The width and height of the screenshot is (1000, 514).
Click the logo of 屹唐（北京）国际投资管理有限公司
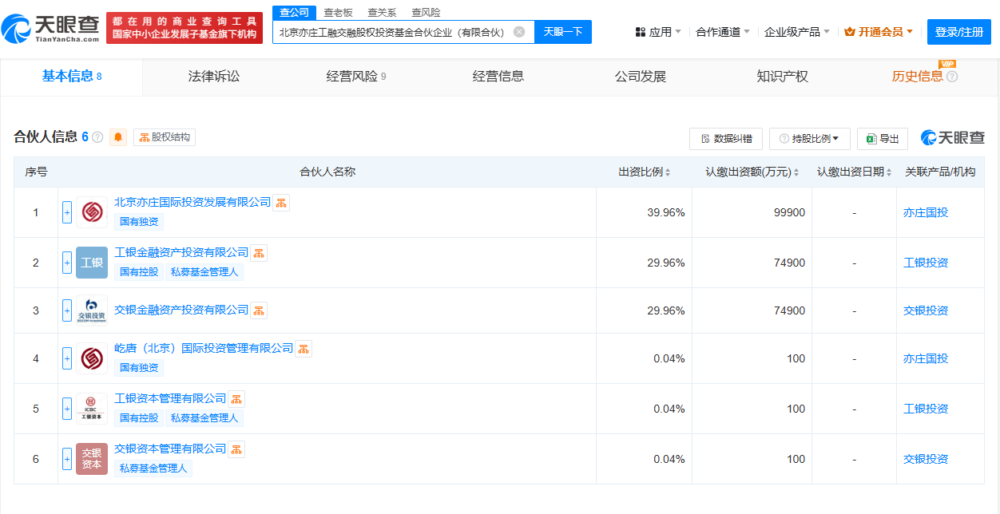click(x=92, y=358)
